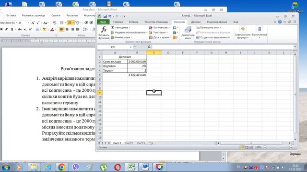Toggle superscript in Word ribbon

tap(30, 29)
